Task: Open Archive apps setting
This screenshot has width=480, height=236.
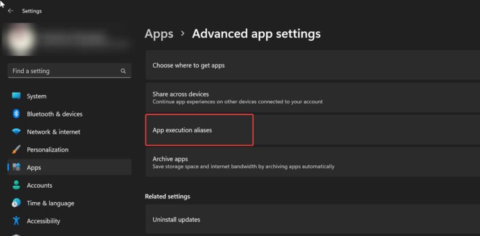Action: tap(312, 162)
